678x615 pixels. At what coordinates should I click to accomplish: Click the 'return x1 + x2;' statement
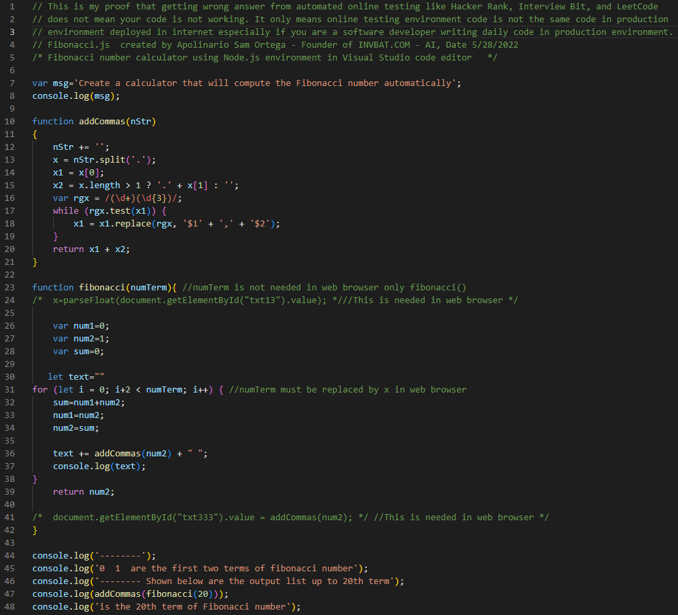[x=91, y=249]
